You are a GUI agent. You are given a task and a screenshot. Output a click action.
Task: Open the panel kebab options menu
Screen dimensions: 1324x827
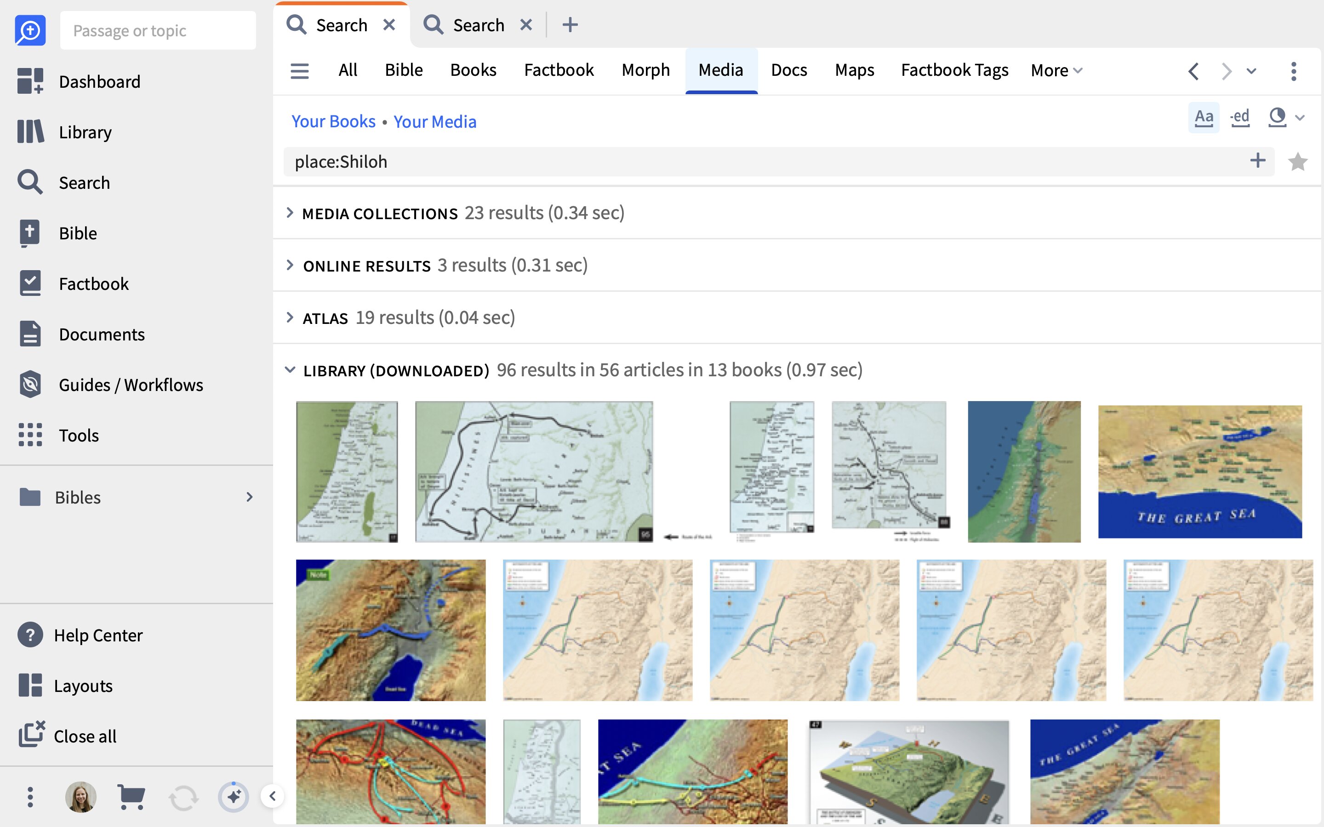click(x=1293, y=71)
